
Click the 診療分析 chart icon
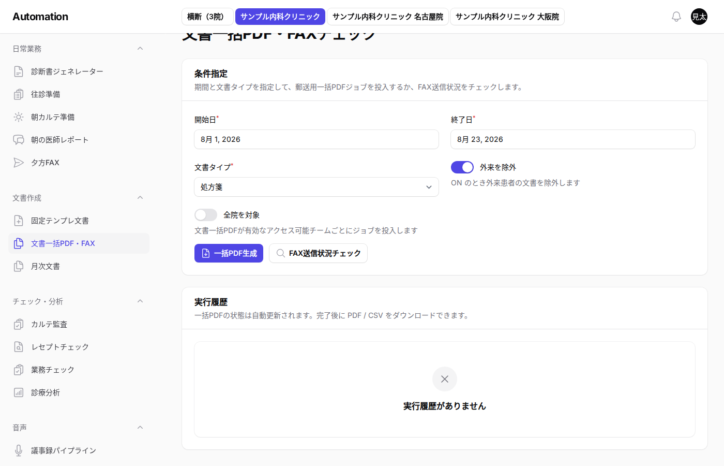pyautogui.click(x=19, y=392)
